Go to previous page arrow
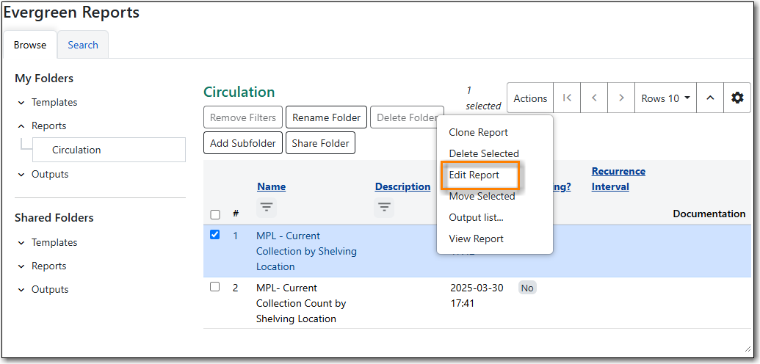This screenshot has width=760, height=364. [594, 98]
